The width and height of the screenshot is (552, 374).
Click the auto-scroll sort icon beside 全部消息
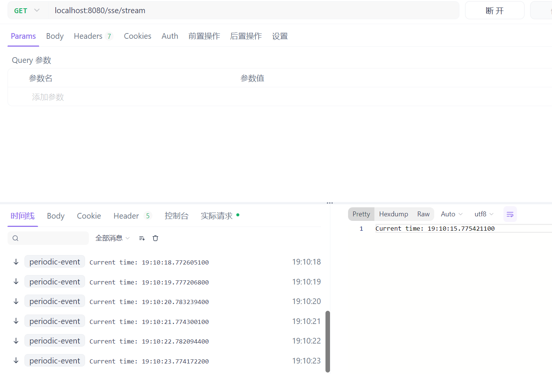pos(141,238)
